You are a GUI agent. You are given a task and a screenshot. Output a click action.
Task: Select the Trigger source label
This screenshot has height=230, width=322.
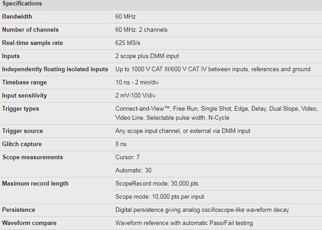pyautogui.click(x=23, y=131)
